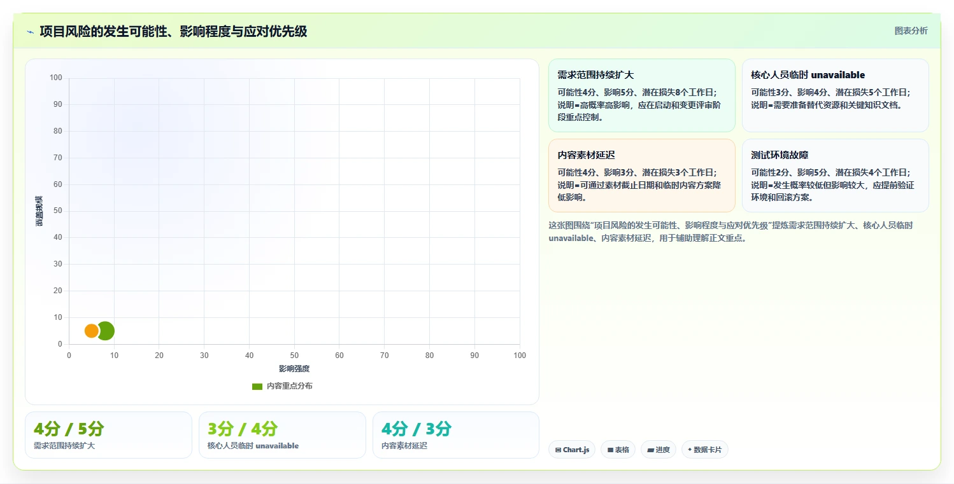This screenshot has height=484, width=954.
Task: Click the orange bubble in the chart
Action: (x=92, y=331)
